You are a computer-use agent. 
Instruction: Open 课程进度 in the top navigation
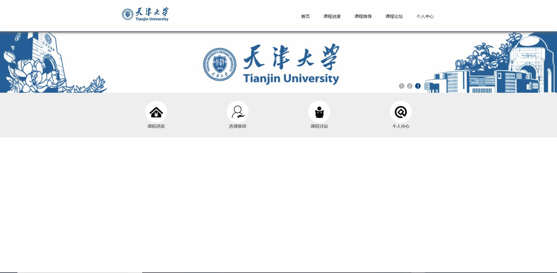pos(332,17)
